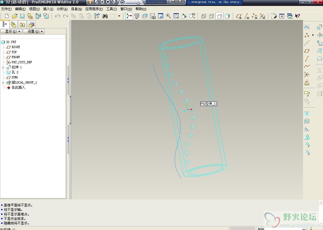The width and height of the screenshot is (323, 230).
Task: Select DTM1 plane in model tree
Action: pyautogui.click(x=12, y=77)
